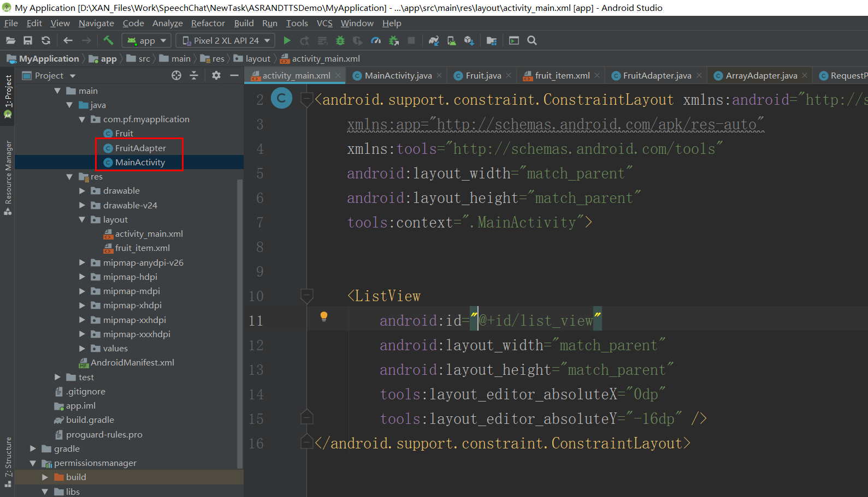Viewport: 868px width, 497px height.
Task: Collapse the com.pf.myapplication package arrow
Action: [82, 119]
